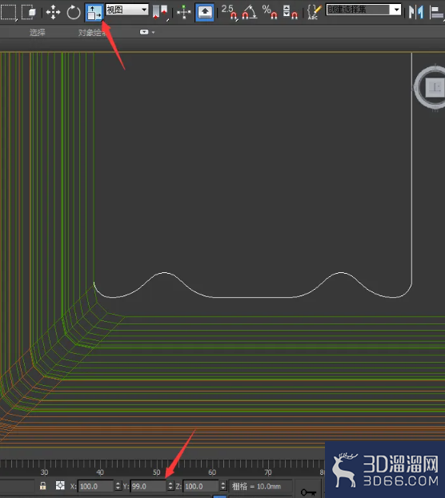Viewport: 445px width, 498px height.
Task: Click the X scale input field
Action: pos(96,486)
